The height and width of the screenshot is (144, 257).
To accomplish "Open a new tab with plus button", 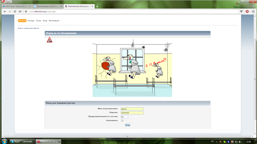I will (x=97, y=6).
